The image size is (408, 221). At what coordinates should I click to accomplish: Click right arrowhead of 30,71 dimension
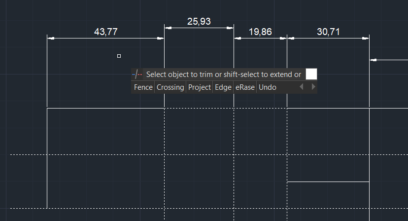(x=366, y=38)
